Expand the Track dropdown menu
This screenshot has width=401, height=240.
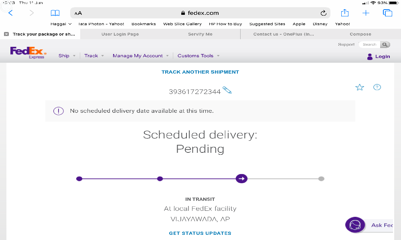(94, 56)
